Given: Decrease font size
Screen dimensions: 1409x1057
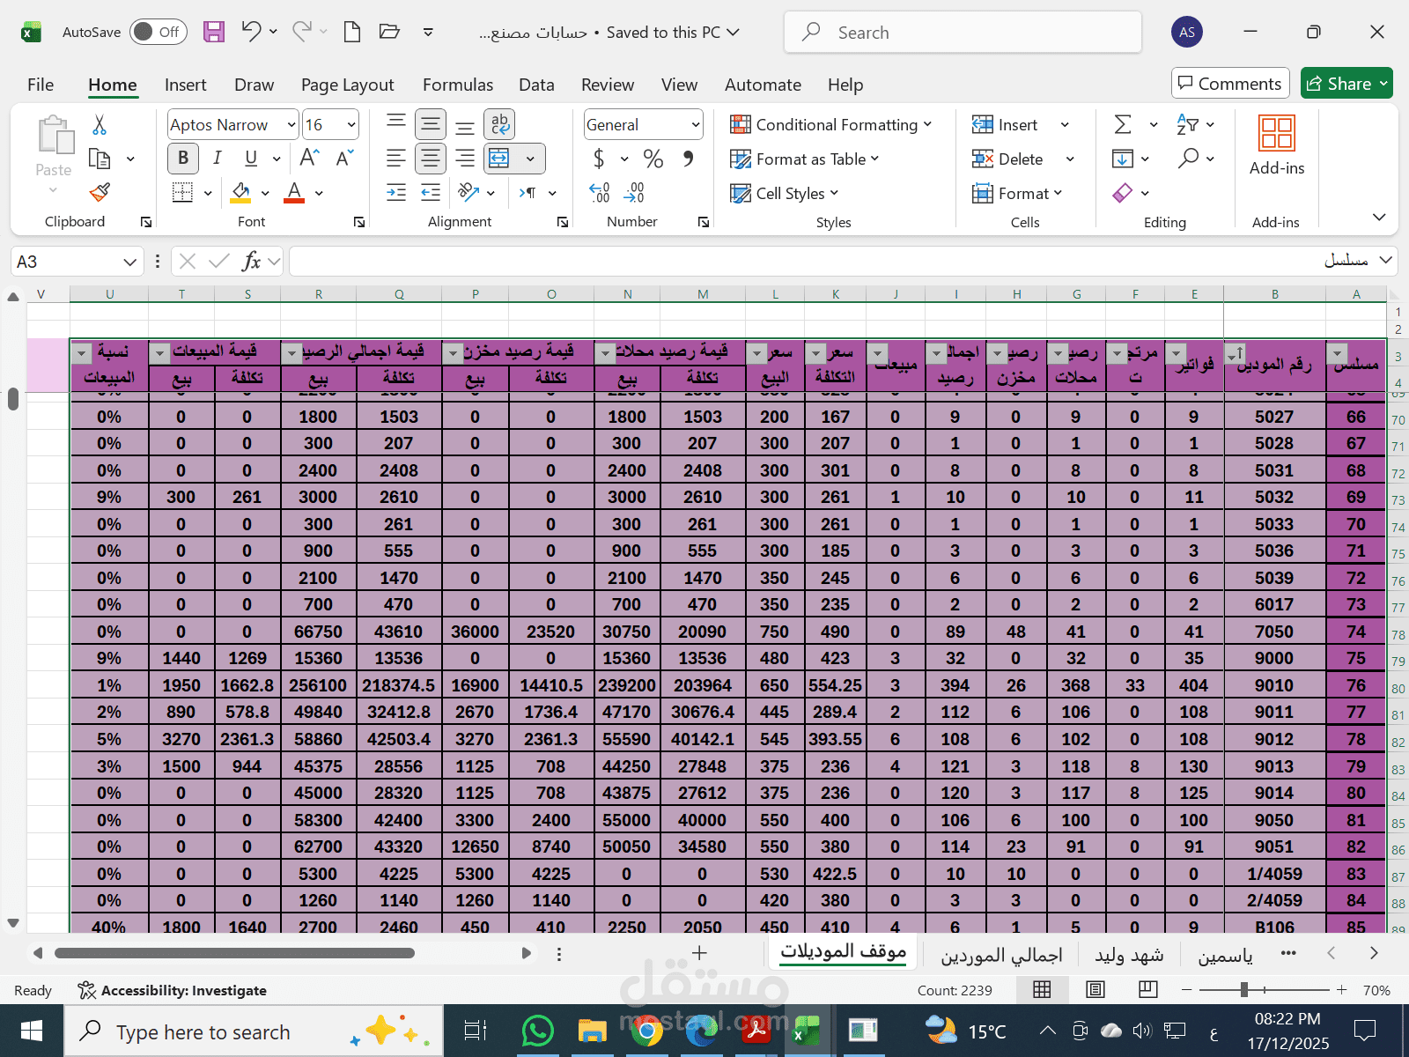Looking at the screenshot, I should point(344,159).
